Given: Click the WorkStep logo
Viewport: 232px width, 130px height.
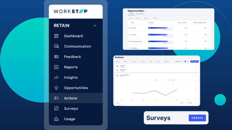Looking at the screenshot, I should click(x=70, y=11).
